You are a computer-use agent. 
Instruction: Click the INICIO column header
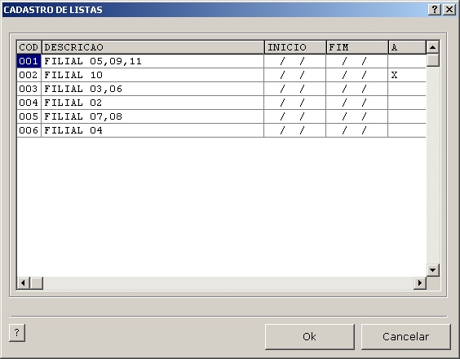coord(295,47)
